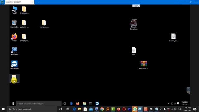Expand the TeamViewer session toolbar chevron

tap(138, 6)
